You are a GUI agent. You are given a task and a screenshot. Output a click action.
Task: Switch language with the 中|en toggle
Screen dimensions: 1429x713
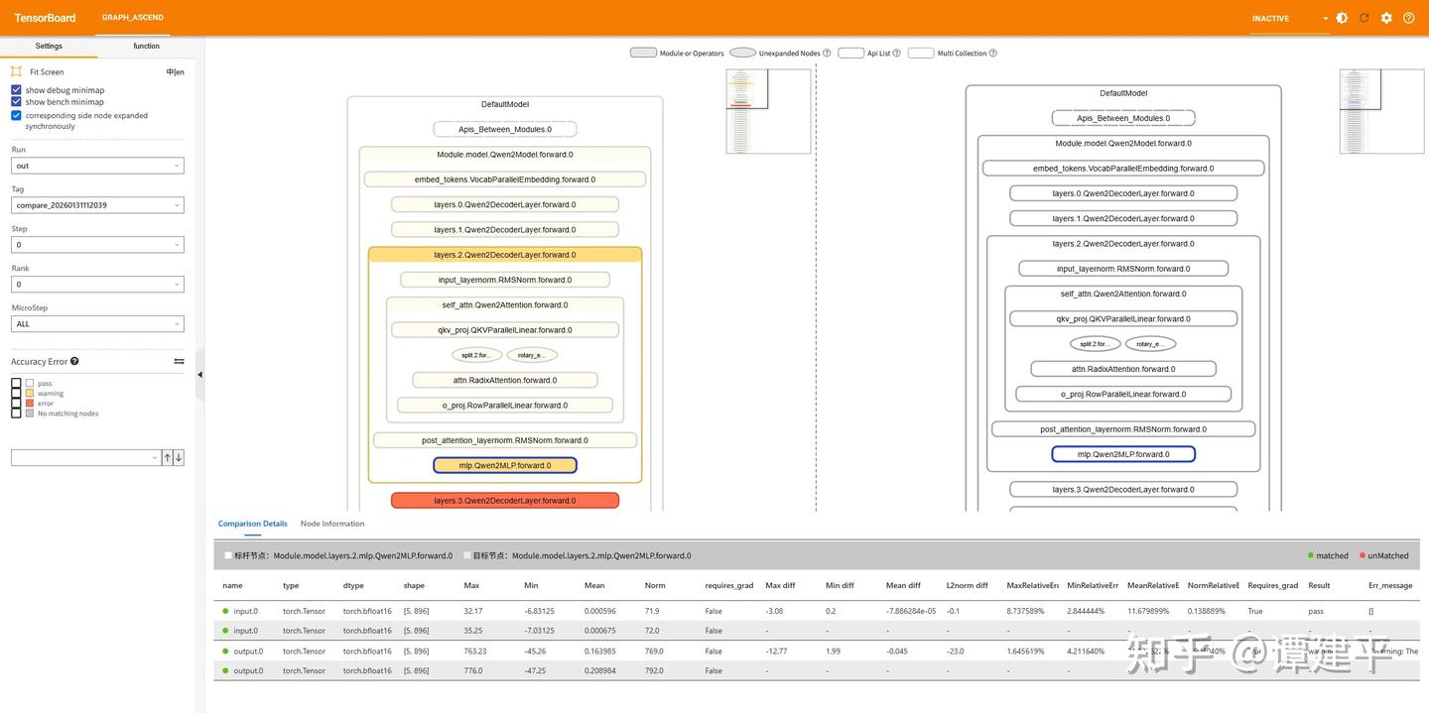(175, 71)
